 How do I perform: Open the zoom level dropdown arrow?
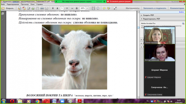tap(87, 8)
